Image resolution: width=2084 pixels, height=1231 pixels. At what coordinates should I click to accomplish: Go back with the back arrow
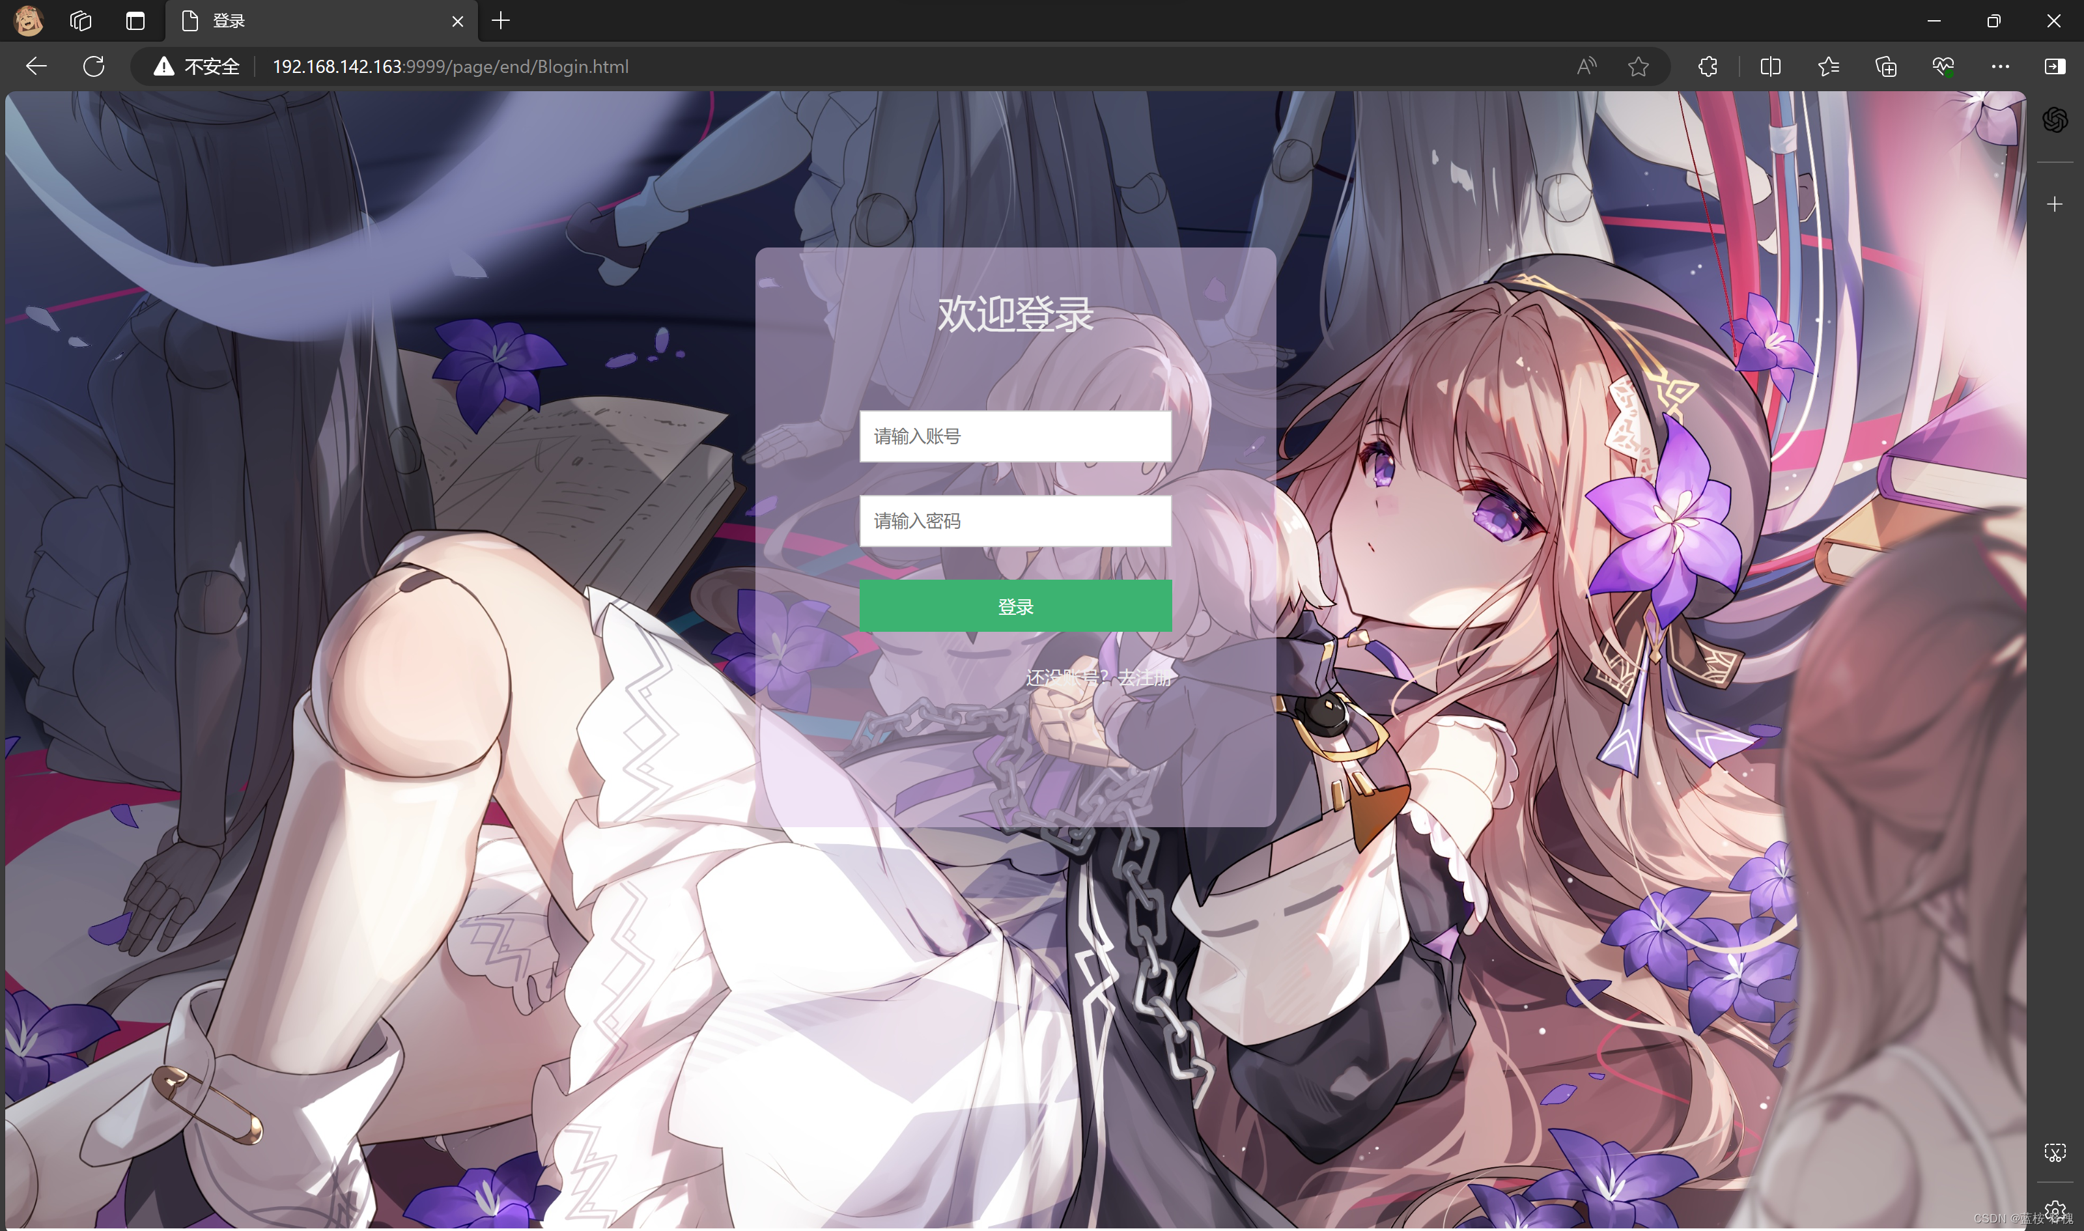click(x=36, y=66)
